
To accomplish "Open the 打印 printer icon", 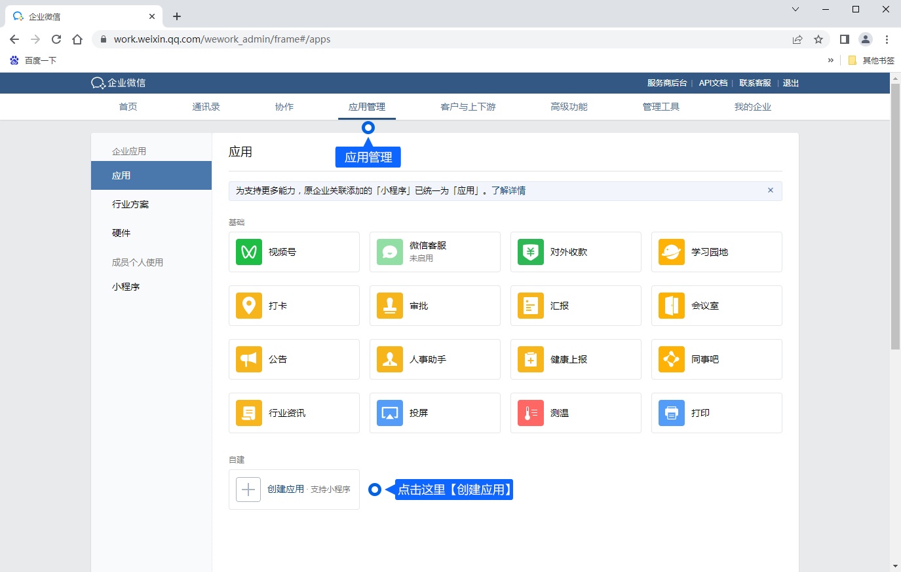I will (672, 413).
